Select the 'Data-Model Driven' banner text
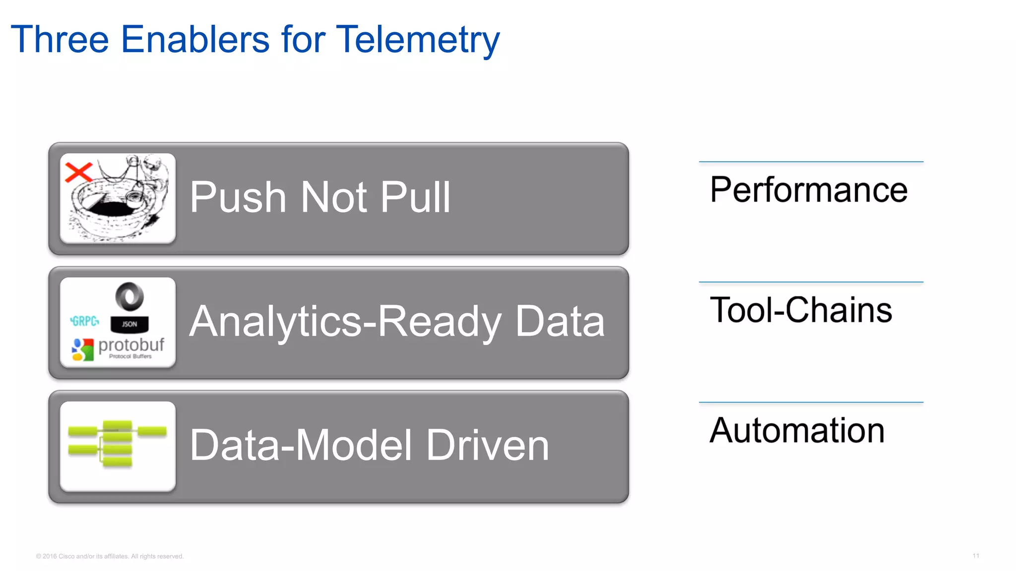The image size is (1016, 571). point(369,445)
